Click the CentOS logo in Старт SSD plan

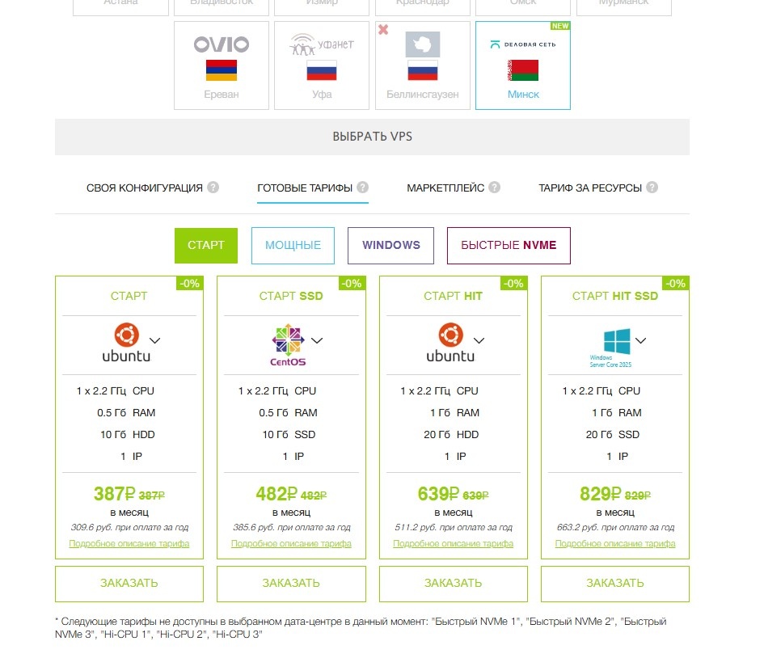click(x=287, y=344)
